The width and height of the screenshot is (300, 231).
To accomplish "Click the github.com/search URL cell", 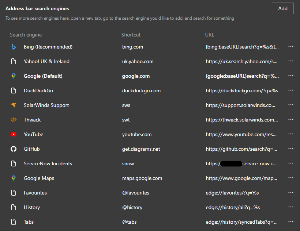I will [241, 149].
